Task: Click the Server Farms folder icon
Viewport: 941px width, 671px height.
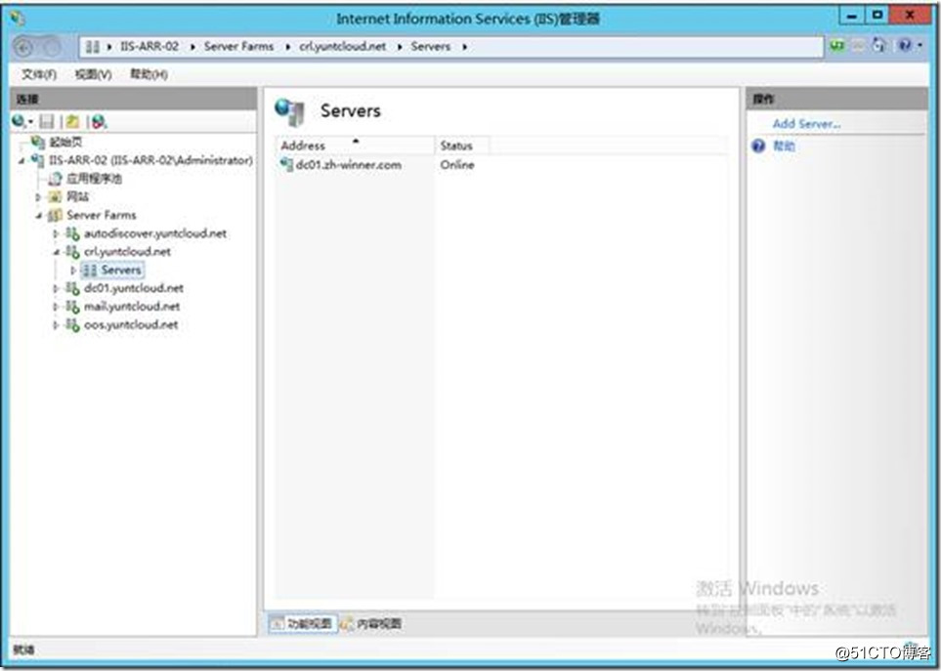Action: tap(56, 215)
